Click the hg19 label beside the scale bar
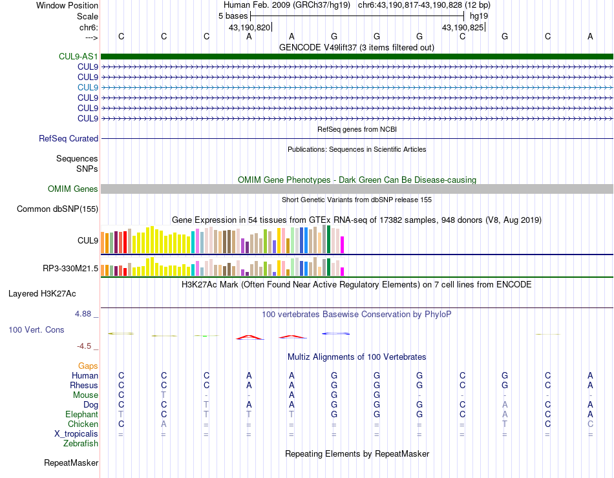Image resolution: width=614 pixels, height=478 pixels. (x=479, y=16)
